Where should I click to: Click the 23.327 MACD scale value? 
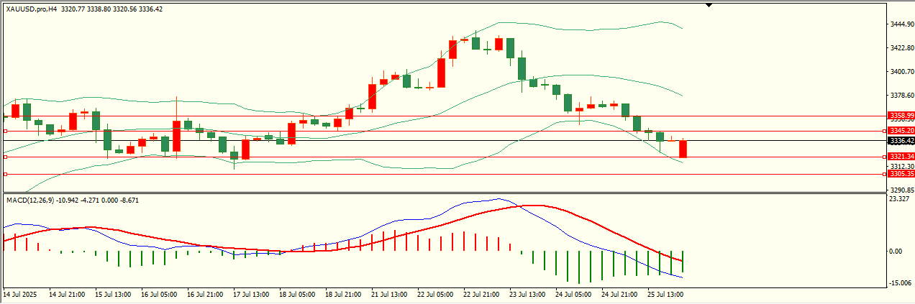[x=899, y=199]
